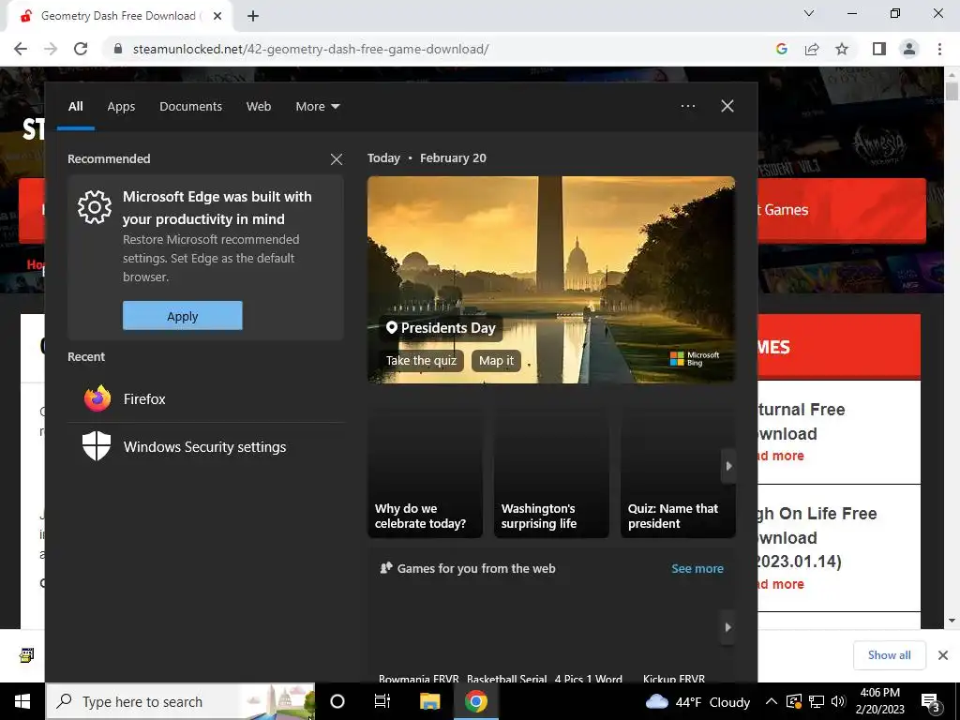Click Show all downloads button
The width and height of the screenshot is (960, 720).
(889, 655)
